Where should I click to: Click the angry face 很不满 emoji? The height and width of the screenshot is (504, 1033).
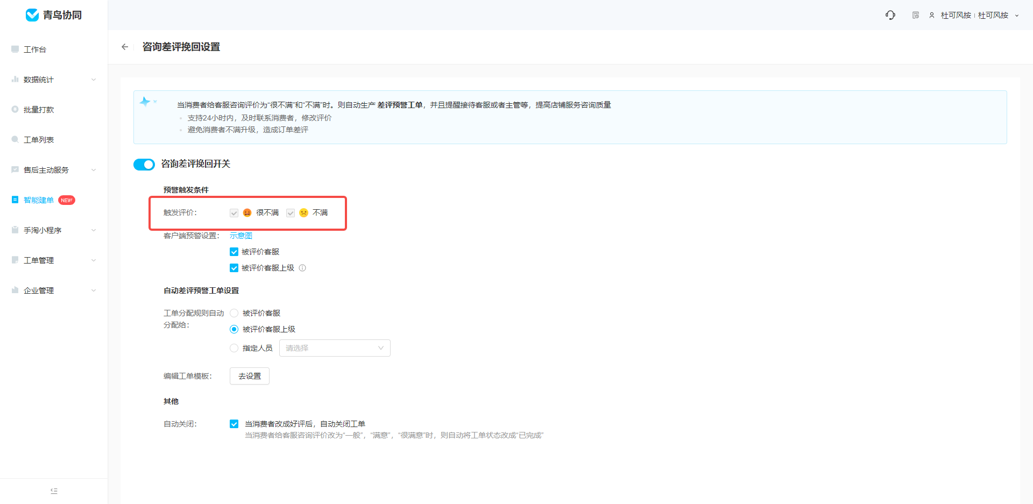(247, 212)
